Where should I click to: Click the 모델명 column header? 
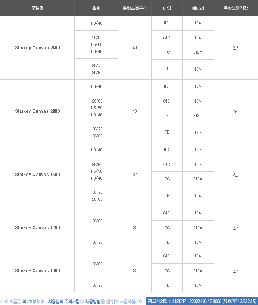(37, 8)
